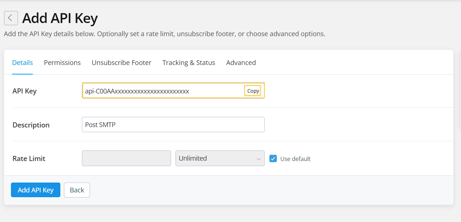The width and height of the screenshot is (461, 222).
Task: Click the back arrow icon beside the heading
Action: pos(11,18)
